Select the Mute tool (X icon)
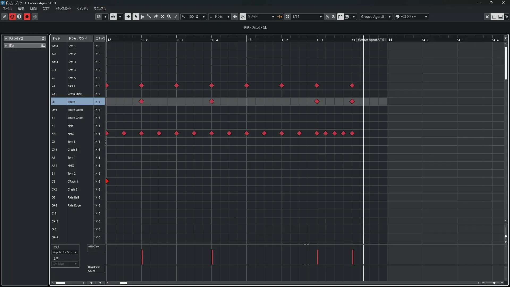The height and width of the screenshot is (287, 510). (x=163, y=16)
